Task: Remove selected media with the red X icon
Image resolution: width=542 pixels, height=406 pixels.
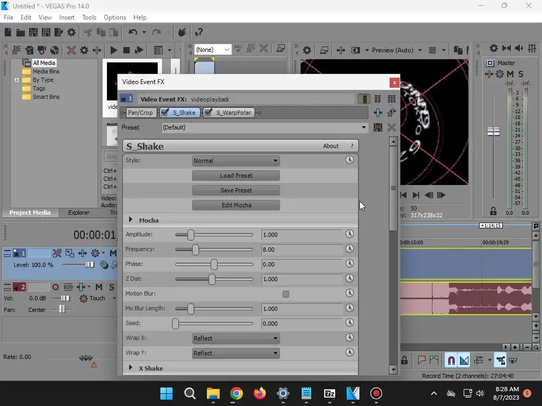Action: (71, 50)
